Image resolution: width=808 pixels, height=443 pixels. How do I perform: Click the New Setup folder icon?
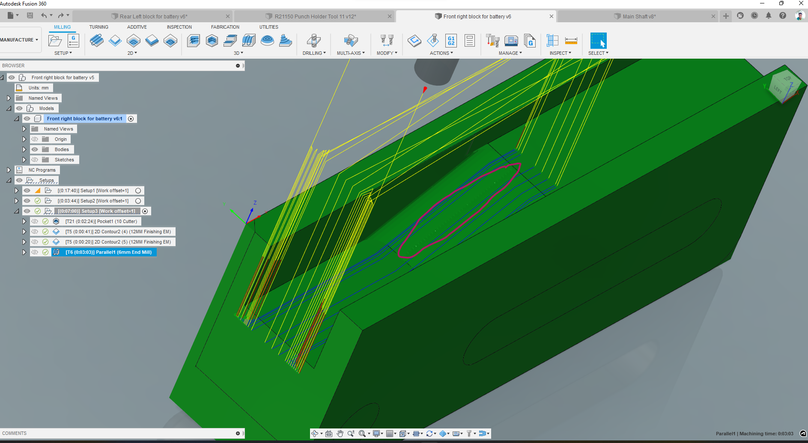(x=55, y=41)
